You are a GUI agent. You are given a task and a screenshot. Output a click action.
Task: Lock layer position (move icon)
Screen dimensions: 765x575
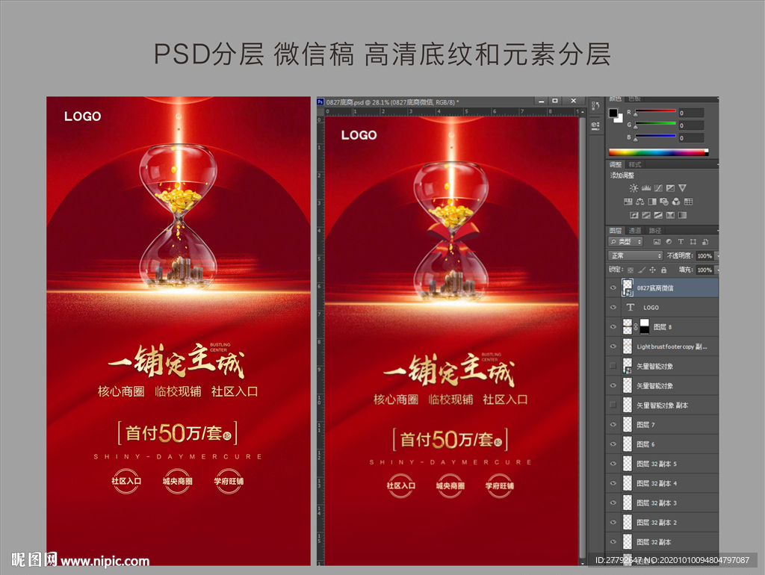(x=652, y=270)
